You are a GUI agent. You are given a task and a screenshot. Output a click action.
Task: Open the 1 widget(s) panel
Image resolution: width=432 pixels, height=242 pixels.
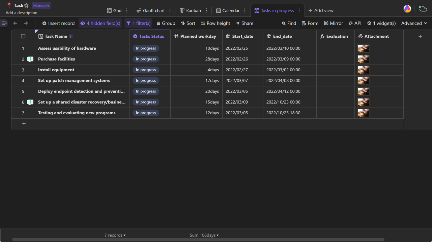(x=381, y=23)
